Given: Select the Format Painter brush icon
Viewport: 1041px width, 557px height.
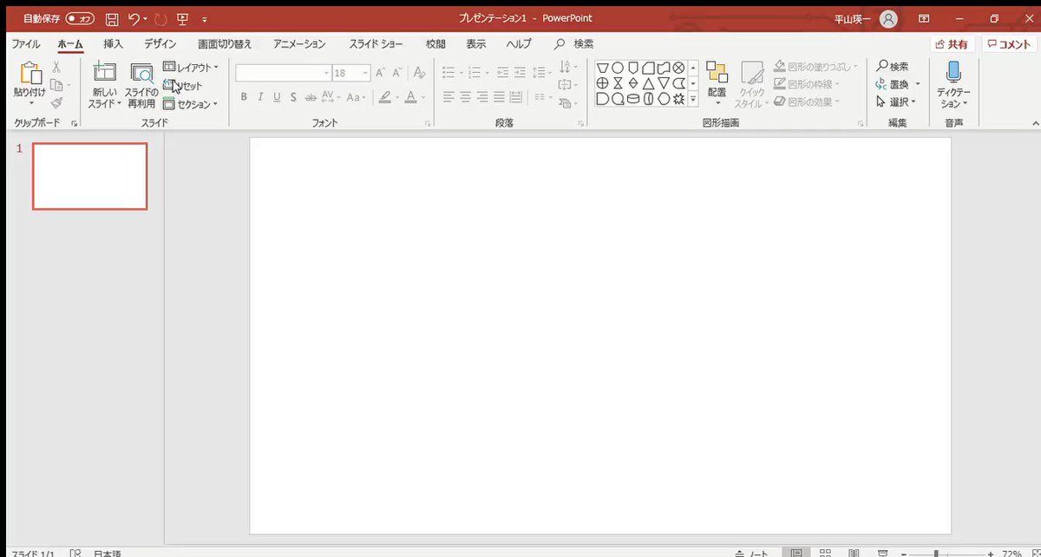Looking at the screenshot, I should click(x=56, y=102).
